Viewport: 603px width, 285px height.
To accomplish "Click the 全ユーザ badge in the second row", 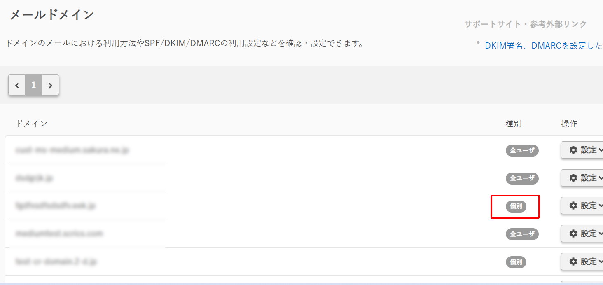I will (522, 178).
